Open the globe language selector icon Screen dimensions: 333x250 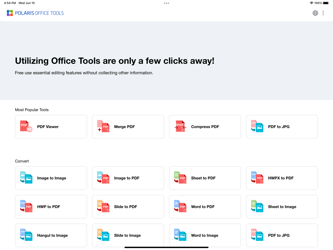315,13
